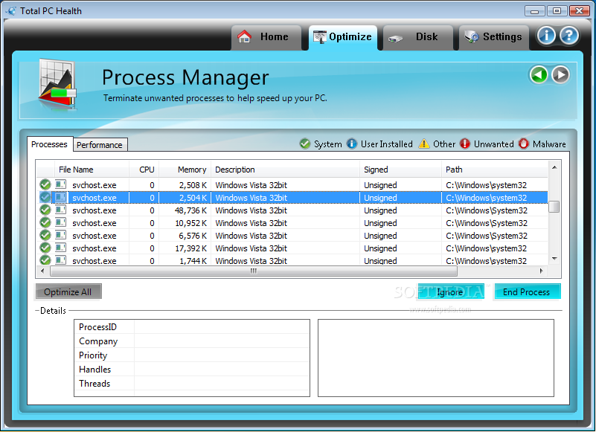This screenshot has width=596, height=432.
Task: Click status check icon of 2,508 K row
Action: coord(45,184)
